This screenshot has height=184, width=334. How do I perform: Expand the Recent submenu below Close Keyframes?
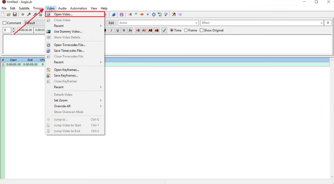click(75, 87)
